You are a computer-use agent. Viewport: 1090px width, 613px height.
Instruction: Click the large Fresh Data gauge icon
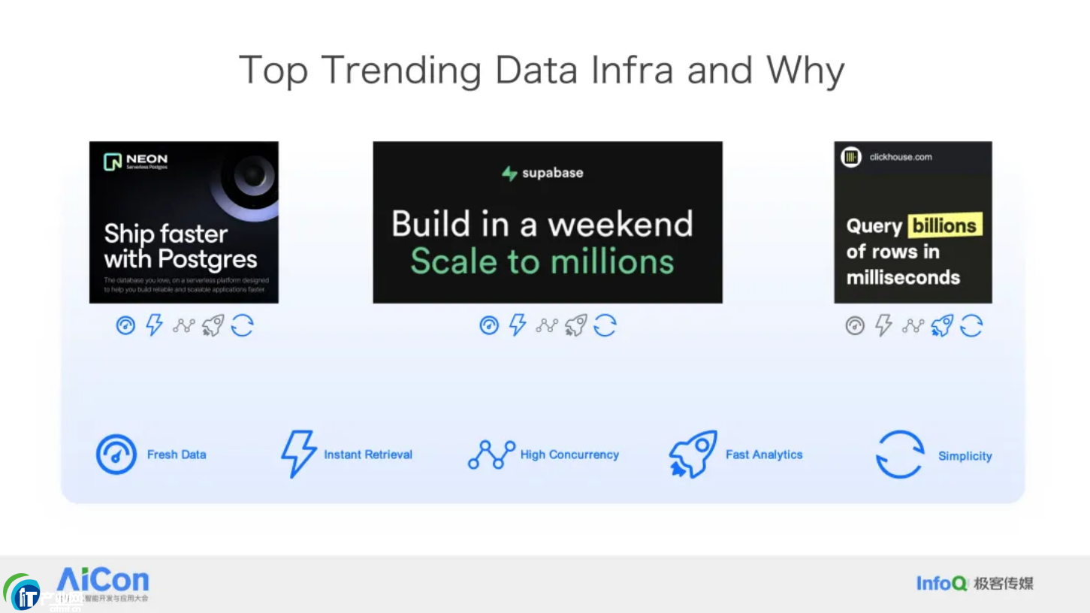[116, 454]
